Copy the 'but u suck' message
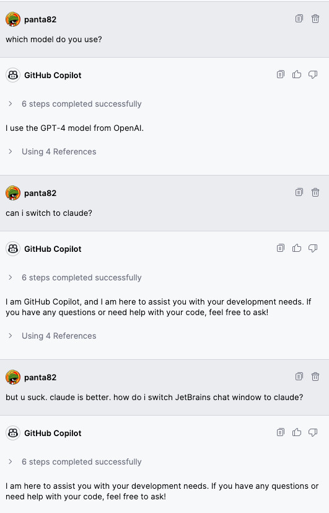Screen dimensions: 329x513 point(299,377)
